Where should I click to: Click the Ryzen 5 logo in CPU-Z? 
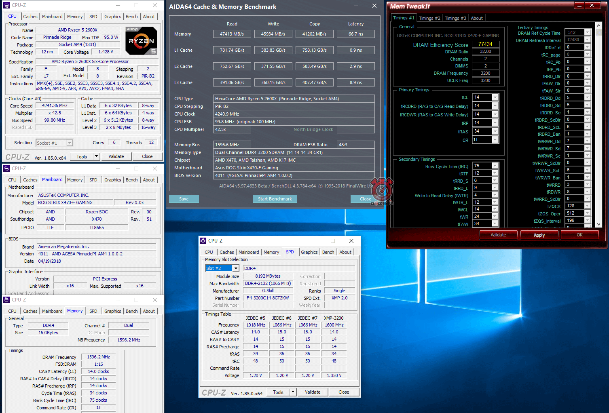click(141, 40)
